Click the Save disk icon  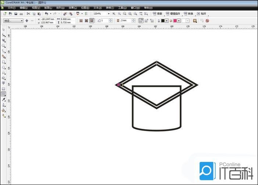[16, 14]
